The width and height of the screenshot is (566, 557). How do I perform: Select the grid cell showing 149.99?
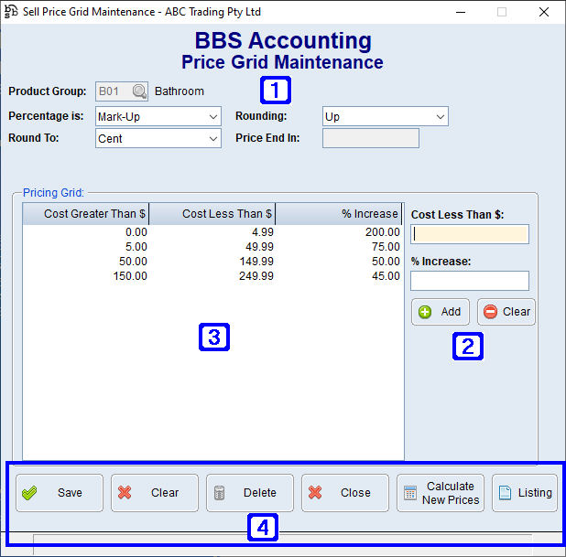[256, 262]
